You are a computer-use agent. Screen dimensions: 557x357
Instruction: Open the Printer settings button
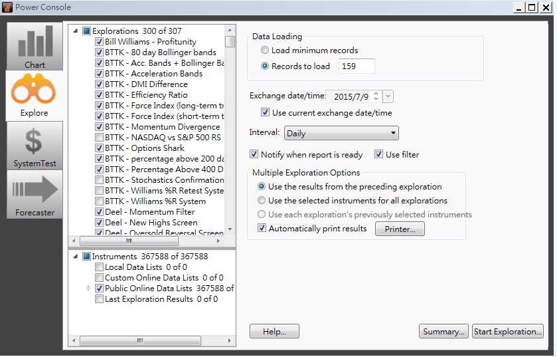(x=400, y=229)
